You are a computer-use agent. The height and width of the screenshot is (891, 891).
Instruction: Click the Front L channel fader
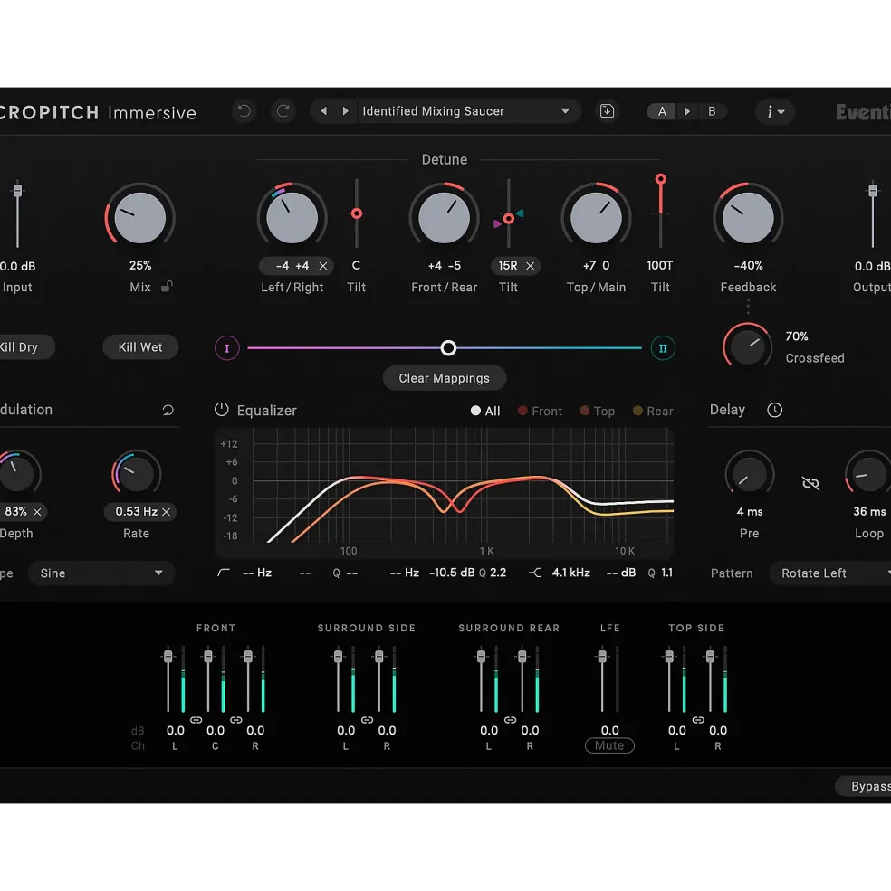(168, 657)
